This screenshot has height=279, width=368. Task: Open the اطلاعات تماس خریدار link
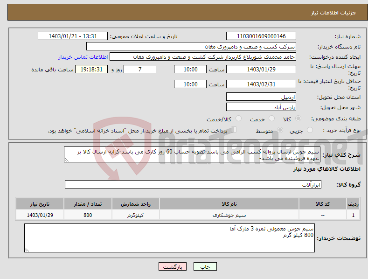coord(83,57)
